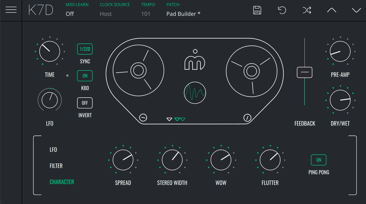
Task: Turn off the KBD toggle
Action: (85, 76)
